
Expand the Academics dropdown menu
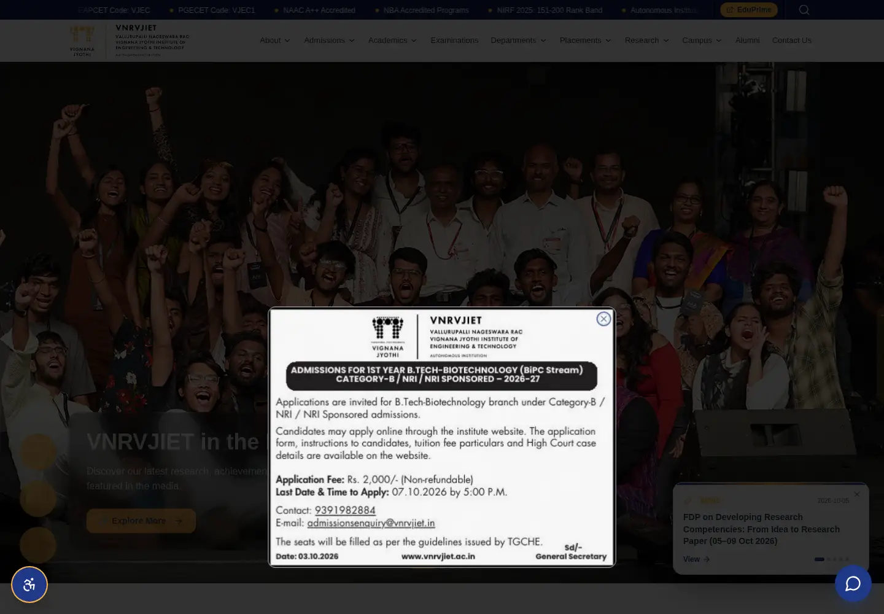click(393, 41)
